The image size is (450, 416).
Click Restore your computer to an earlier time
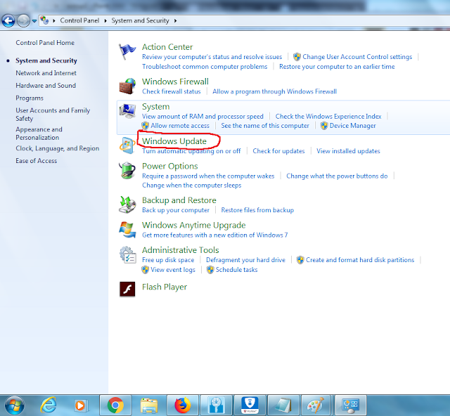[x=337, y=67]
